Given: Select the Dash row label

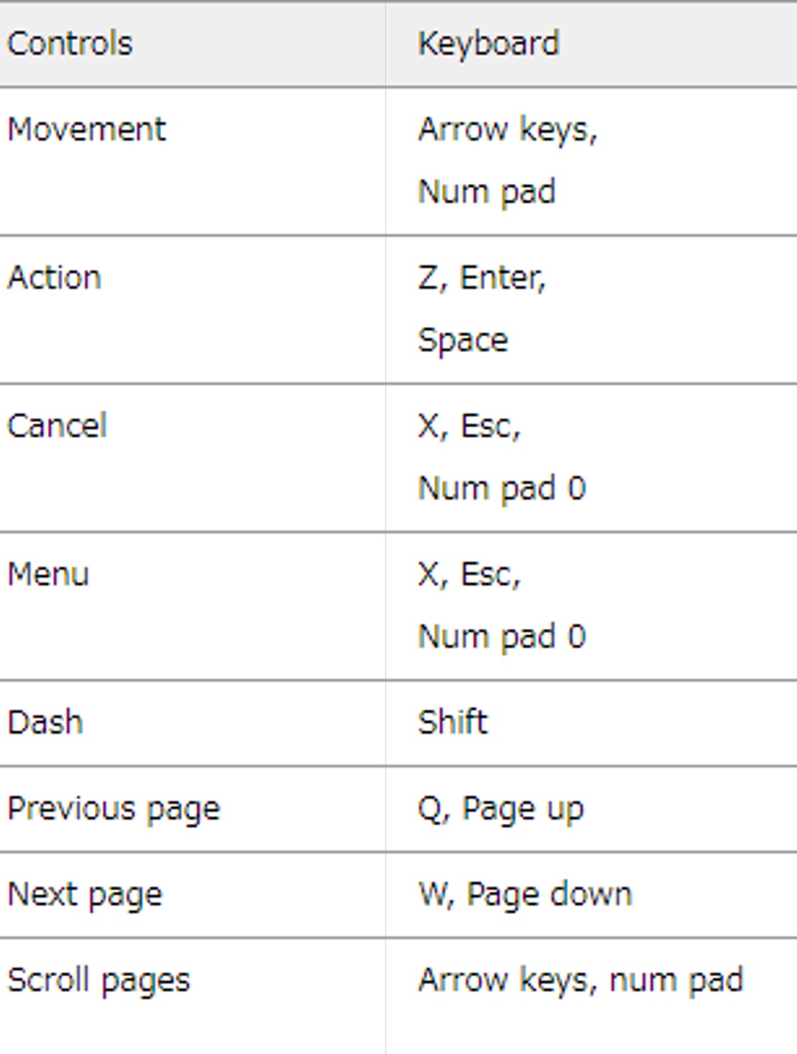Looking at the screenshot, I should (45, 722).
